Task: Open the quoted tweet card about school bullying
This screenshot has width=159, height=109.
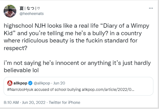Action: coord(79,86)
